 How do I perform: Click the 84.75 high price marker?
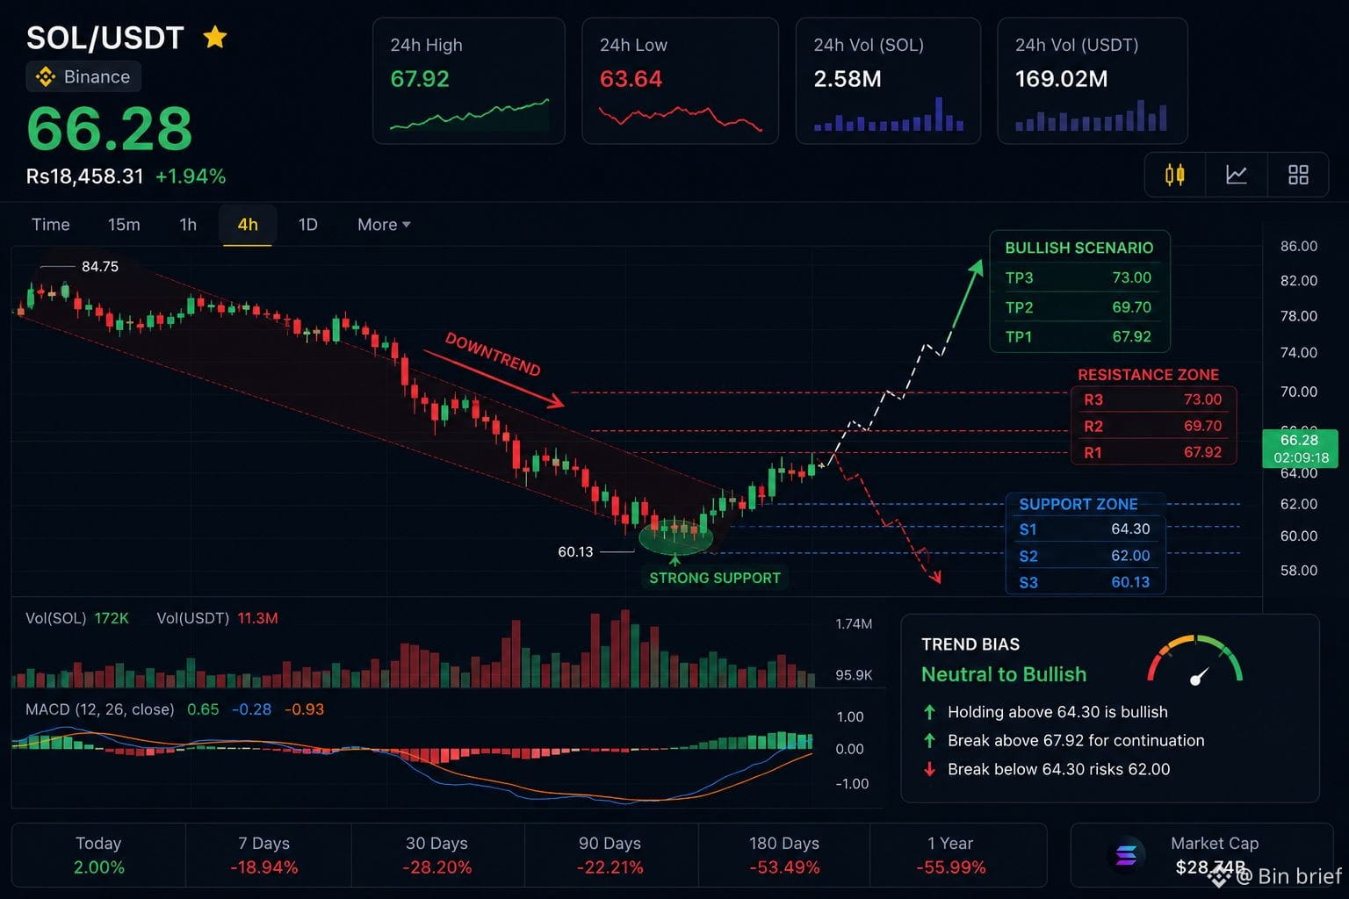(100, 266)
